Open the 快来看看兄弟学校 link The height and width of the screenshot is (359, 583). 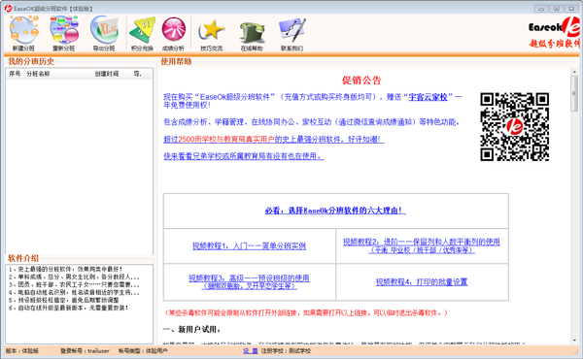point(244,156)
